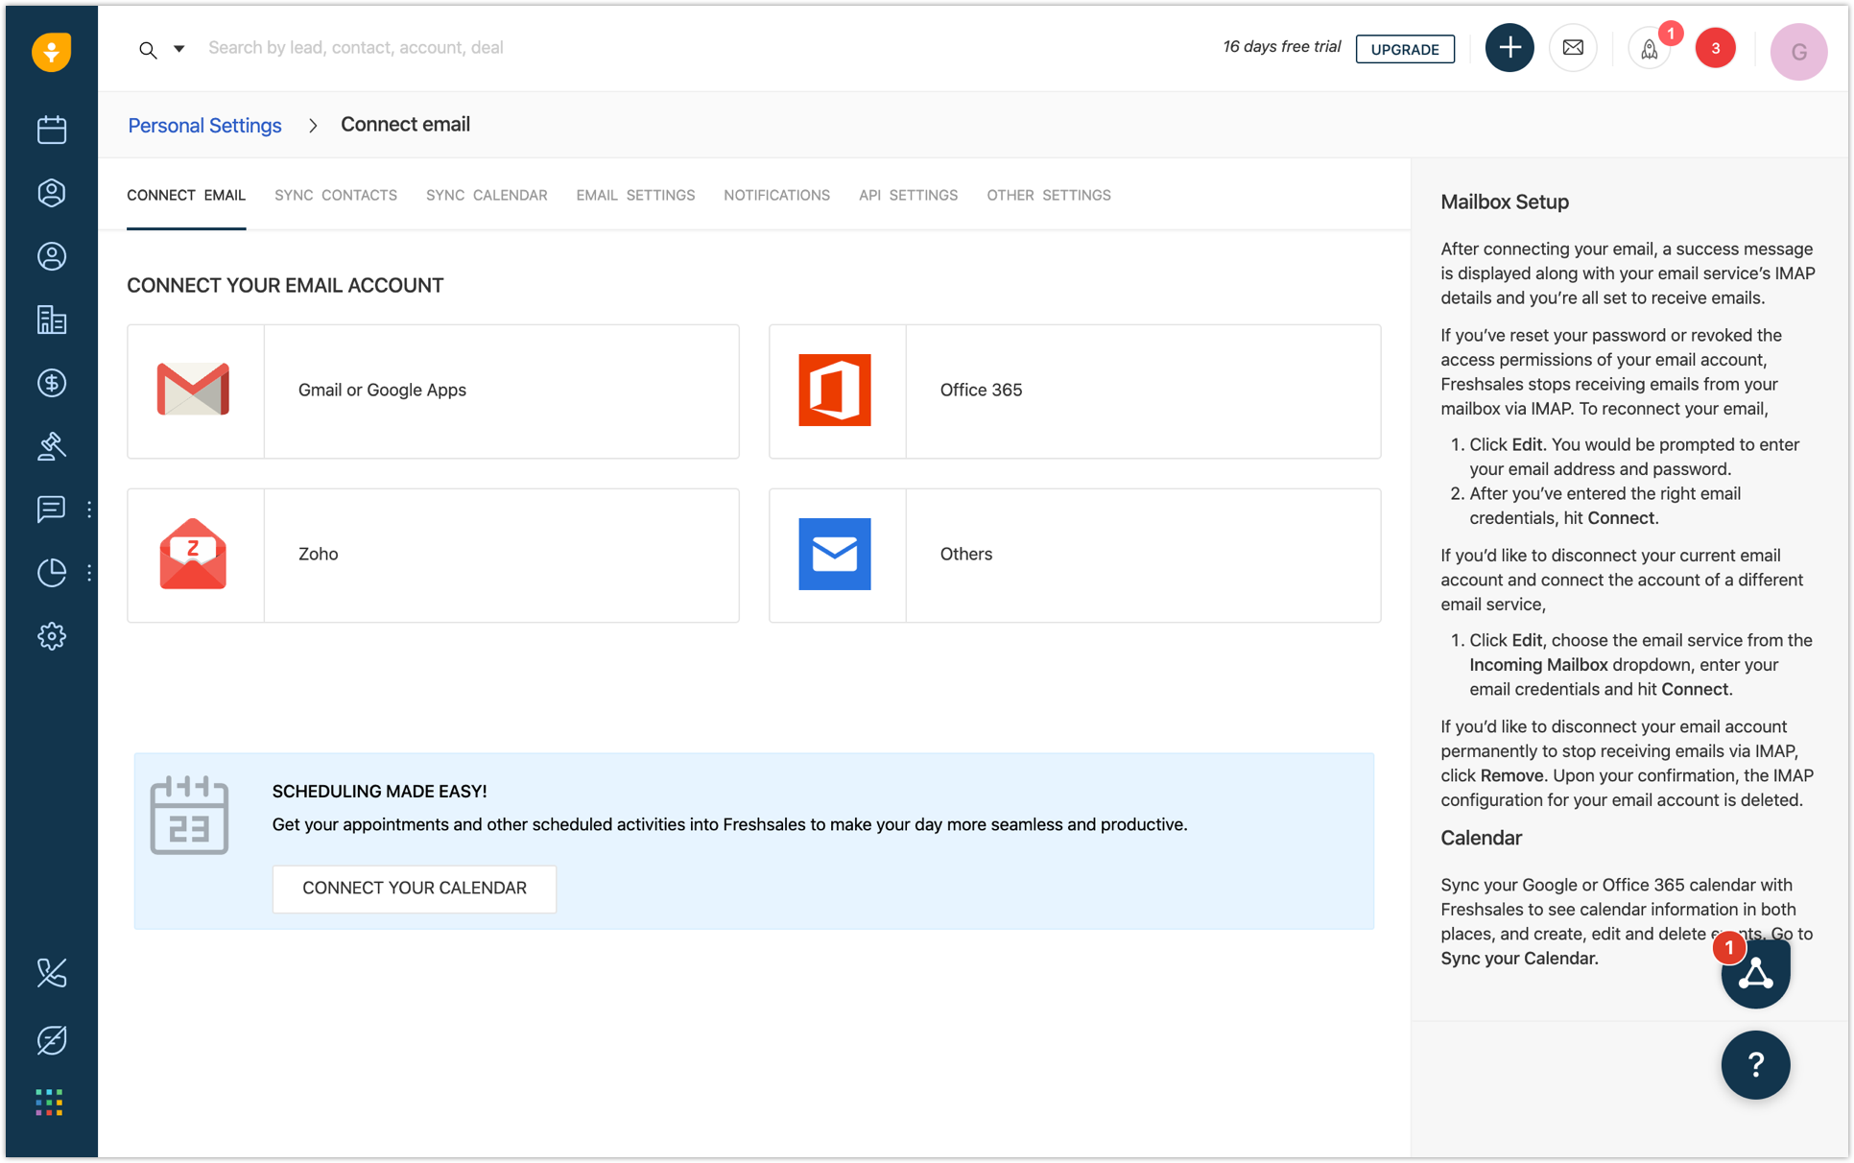Switch to the Sync Calendar tab
The image size is (1854, 1163).
(487, 195)
